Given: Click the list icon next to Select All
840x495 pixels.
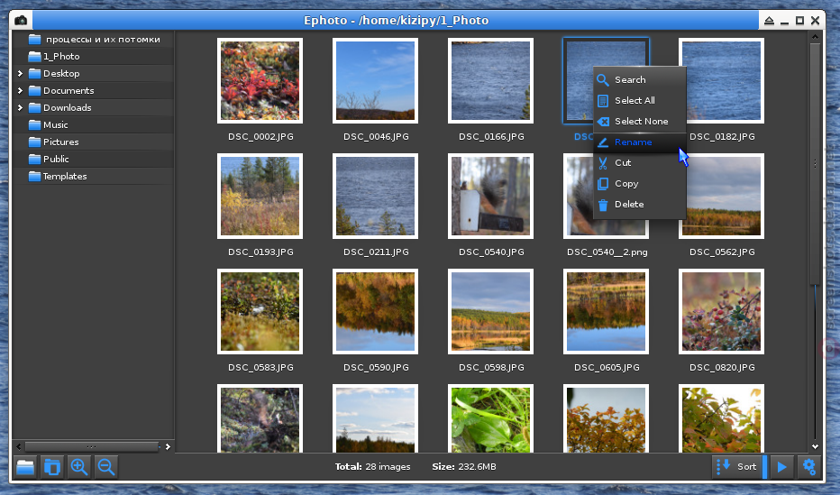Looking at the screenshot, I should pyautogui.click(x=603, y=101).
